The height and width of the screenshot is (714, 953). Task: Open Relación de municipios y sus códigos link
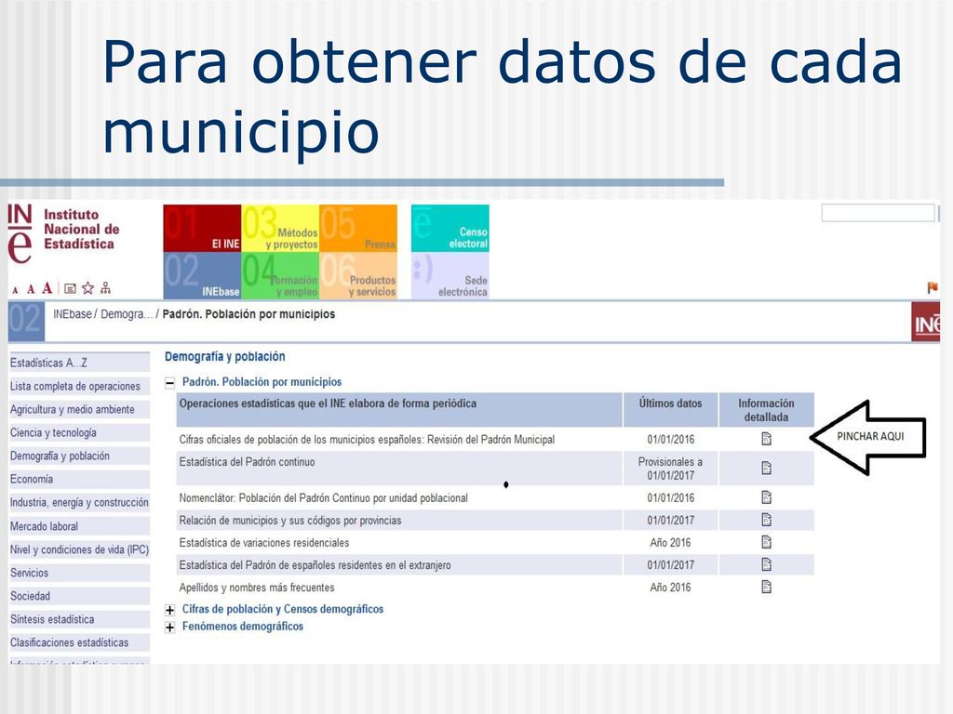point(290,521)
